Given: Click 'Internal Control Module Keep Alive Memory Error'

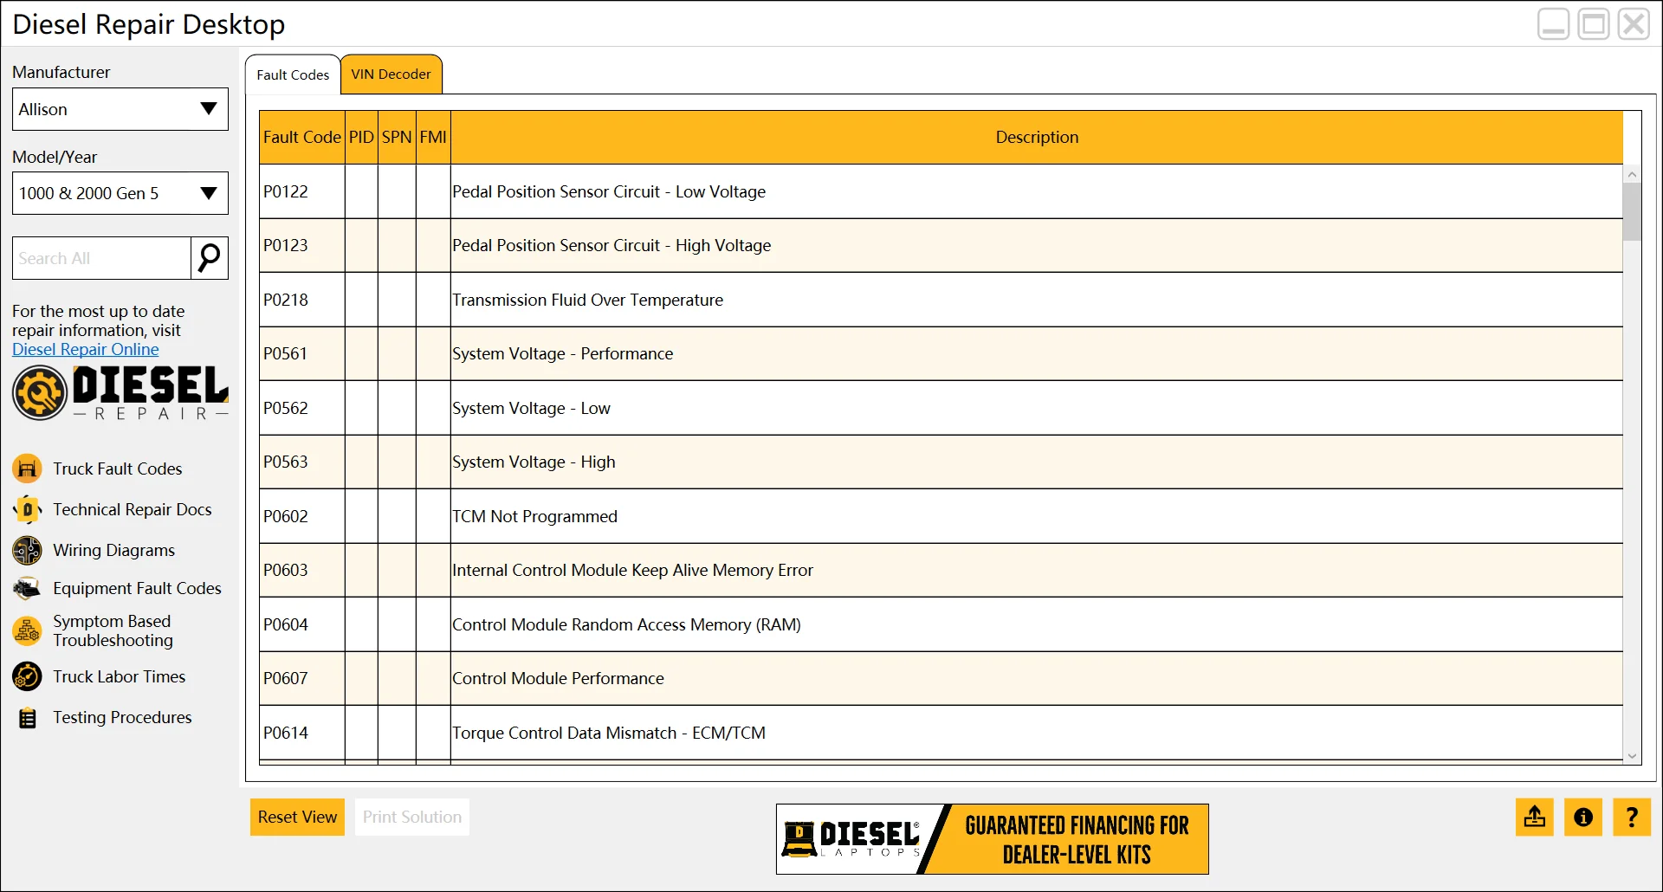Looking at the screenshot, I should coord(632,570).
